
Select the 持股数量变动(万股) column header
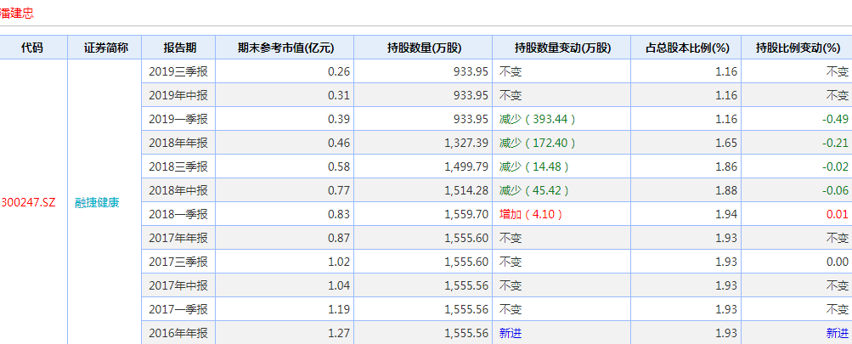(x=561, y=48)
